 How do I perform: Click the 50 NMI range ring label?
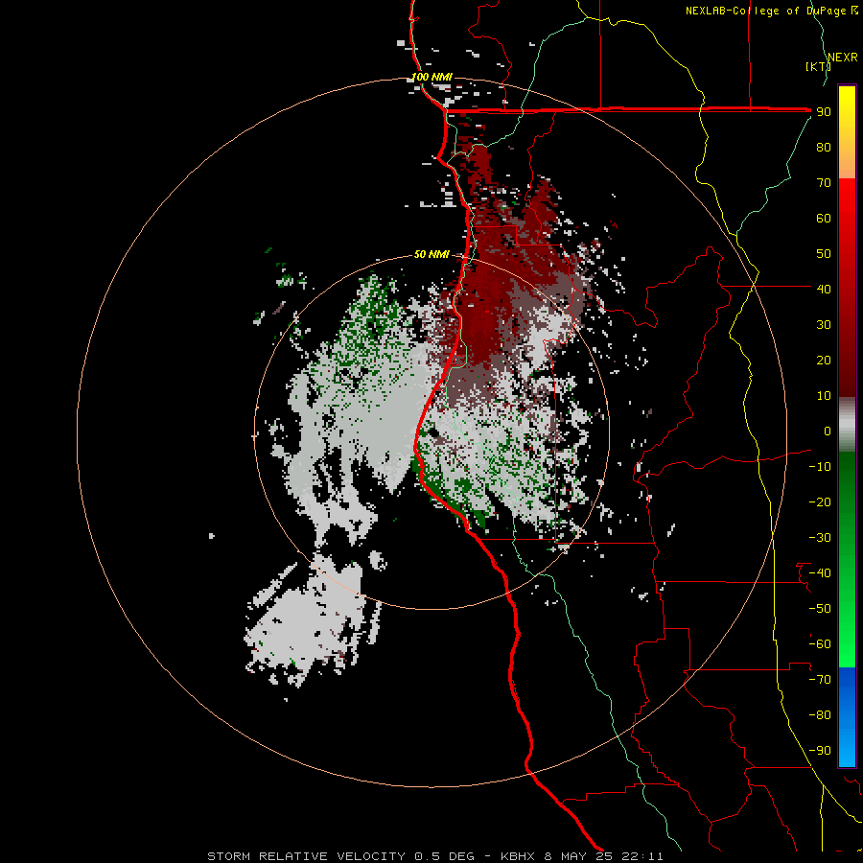pos(432,254)
